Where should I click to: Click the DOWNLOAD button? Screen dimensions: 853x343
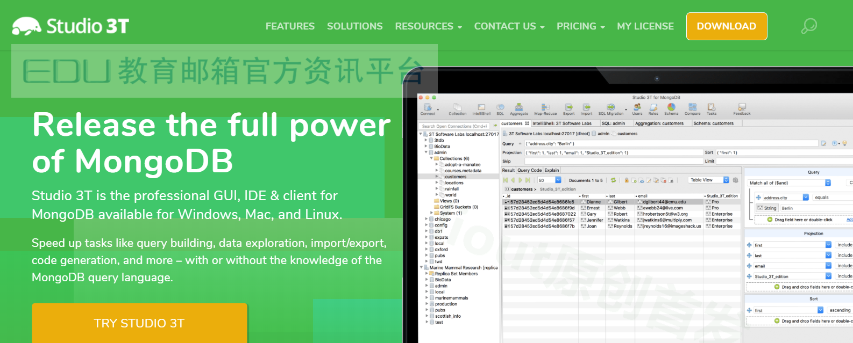click(x=727, y=26)
